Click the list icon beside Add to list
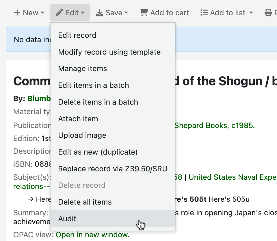This screenshot has height=241, width=277. pos(204,13)
